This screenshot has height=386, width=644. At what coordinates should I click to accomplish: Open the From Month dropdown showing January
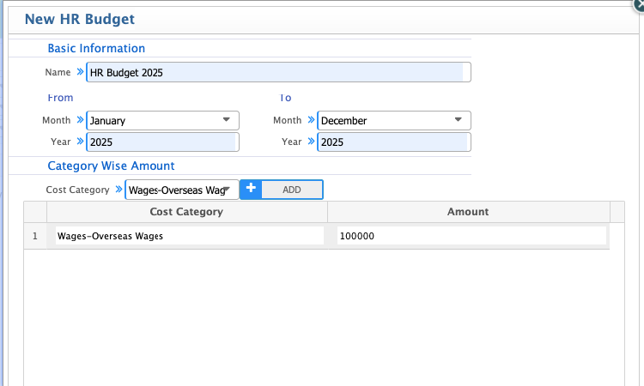[162, 120]
